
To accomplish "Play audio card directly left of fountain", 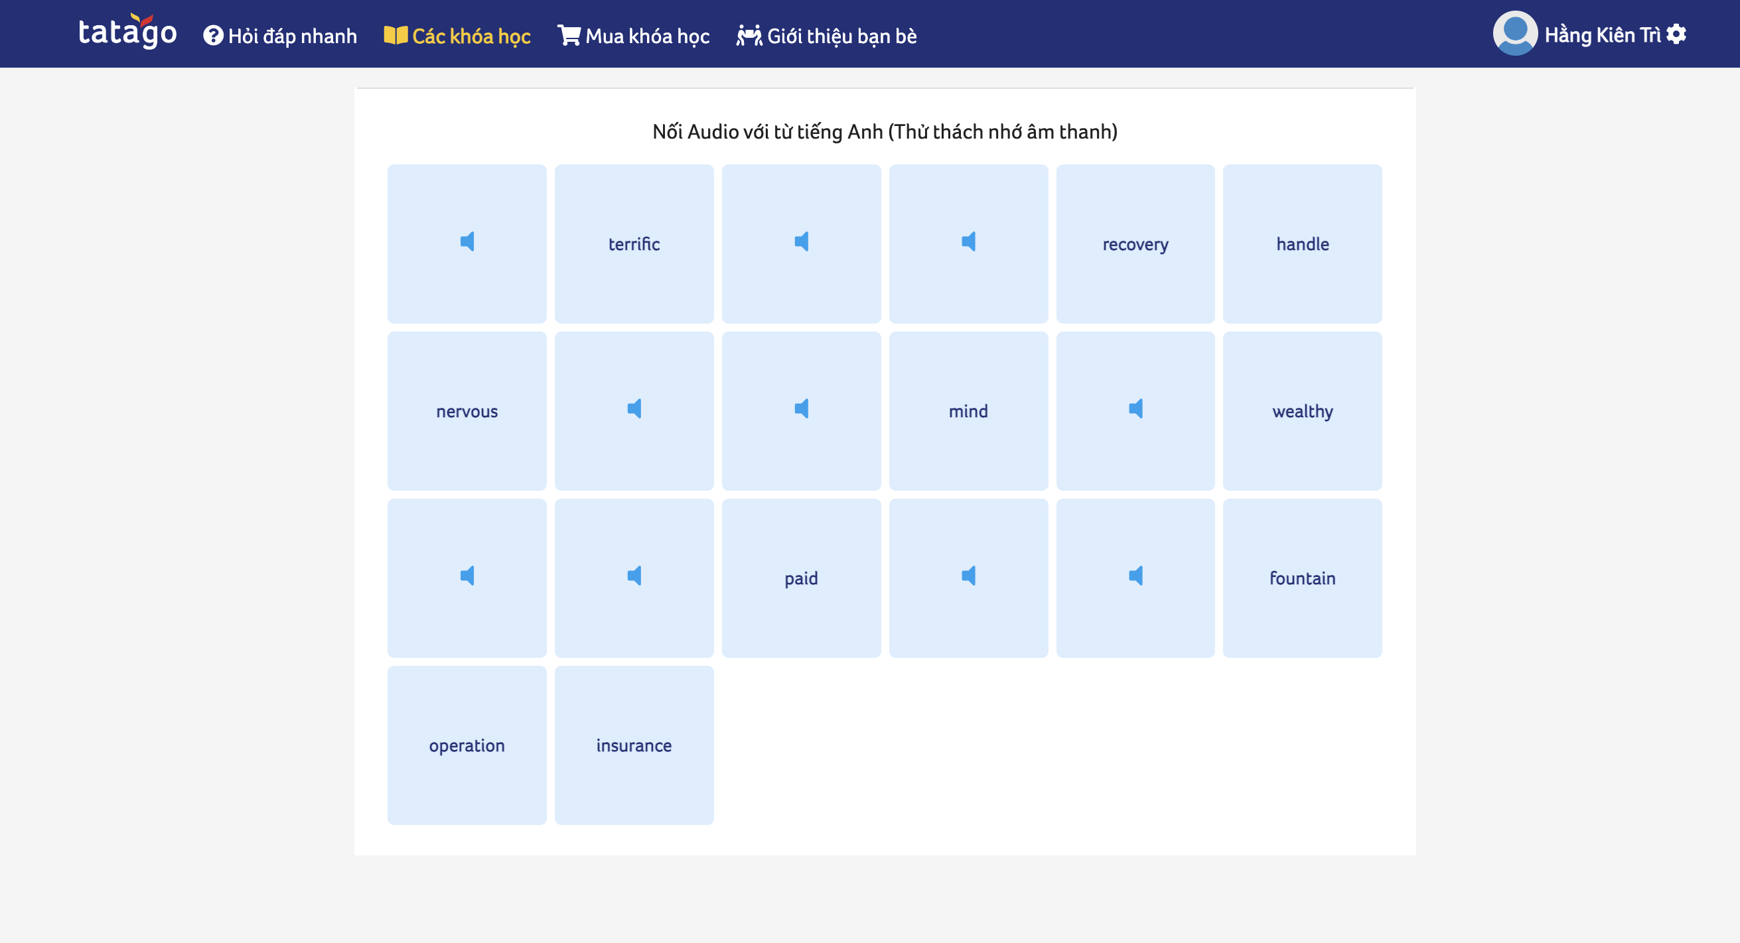I will (1135, 577).
